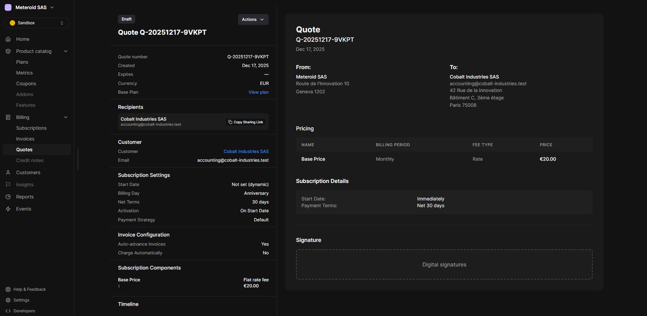647x316 pixels.
Task: Click the Settings gear icon
Action: click(x=8, y=300)
